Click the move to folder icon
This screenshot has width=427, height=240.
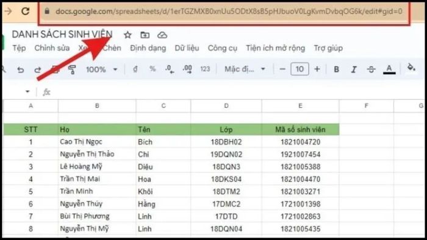pos(145,35)
